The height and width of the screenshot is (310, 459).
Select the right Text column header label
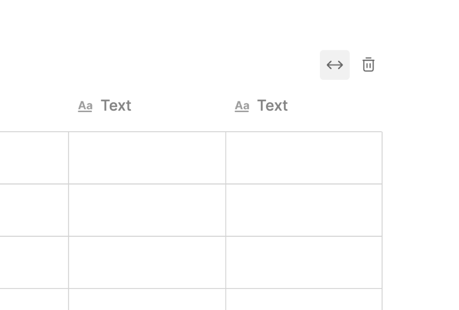(272, 105)
